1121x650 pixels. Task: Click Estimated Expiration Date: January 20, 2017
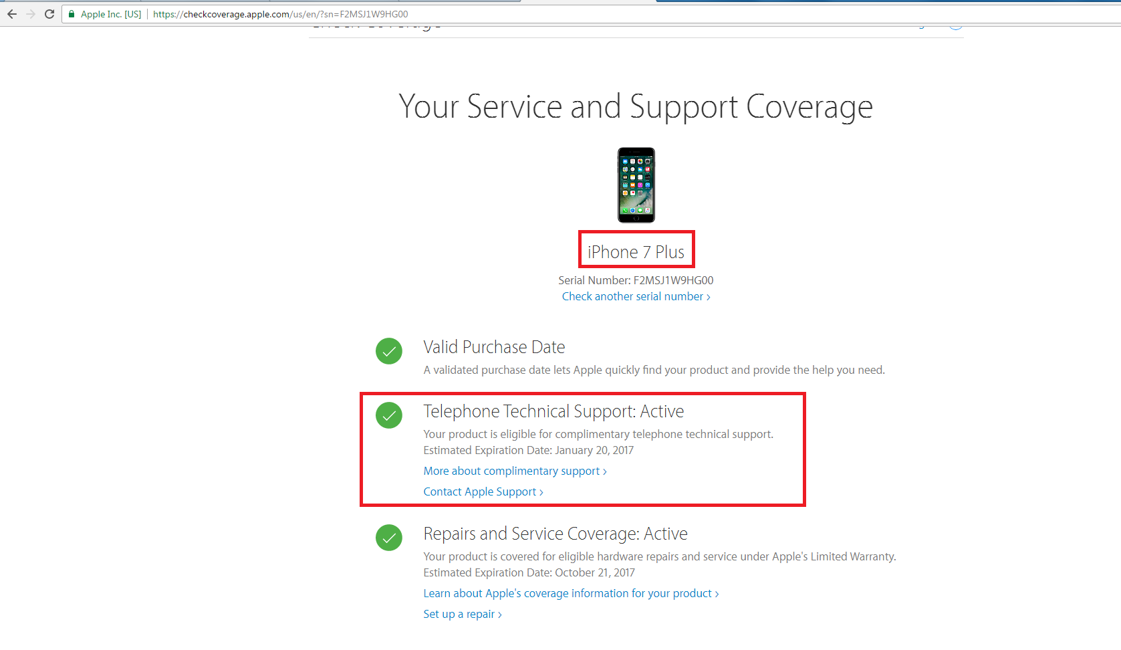[528, 450]
